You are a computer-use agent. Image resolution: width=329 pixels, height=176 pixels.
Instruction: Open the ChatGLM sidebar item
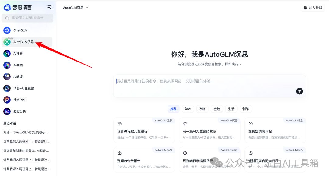[x=27, y=30]
